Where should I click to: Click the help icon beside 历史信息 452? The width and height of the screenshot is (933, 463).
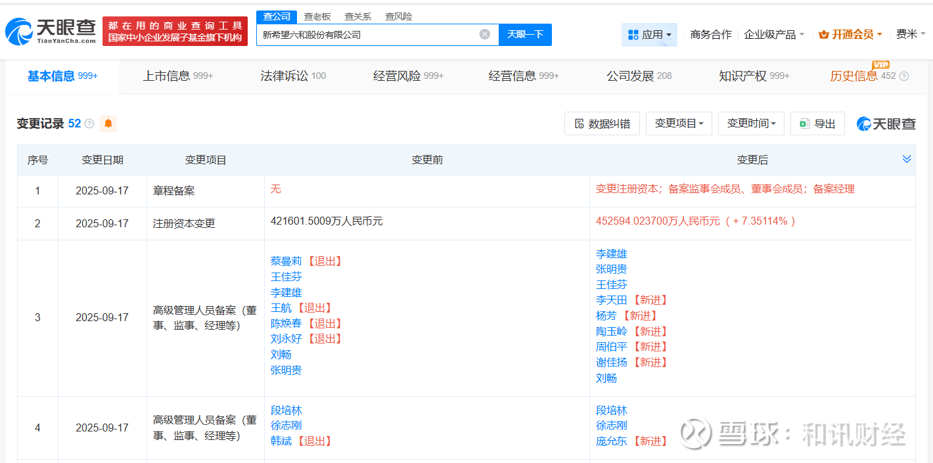904,76
